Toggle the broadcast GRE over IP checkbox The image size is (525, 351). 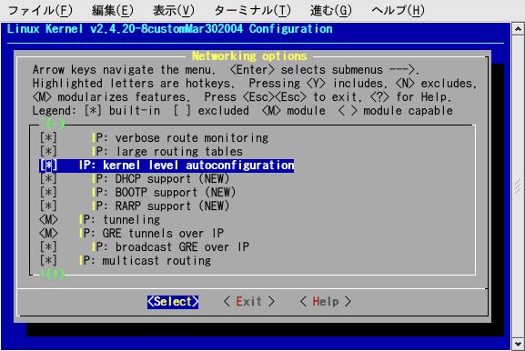(x=48, y=247)
